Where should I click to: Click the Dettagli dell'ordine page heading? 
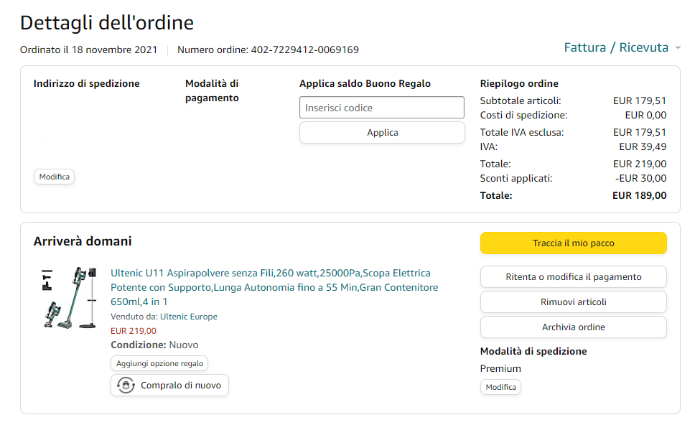(107, 23)
